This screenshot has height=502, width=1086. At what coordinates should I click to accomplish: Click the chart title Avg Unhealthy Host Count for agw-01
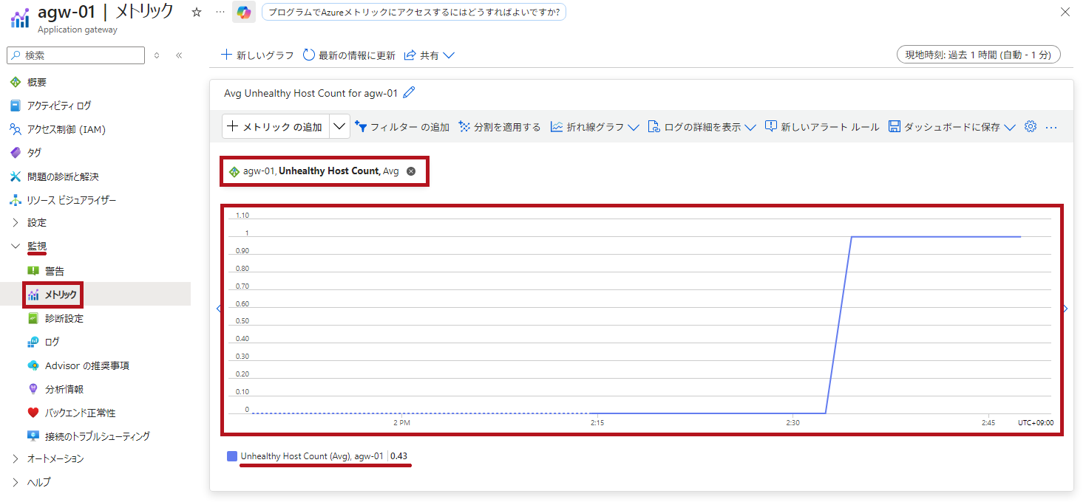coord(310,93)
